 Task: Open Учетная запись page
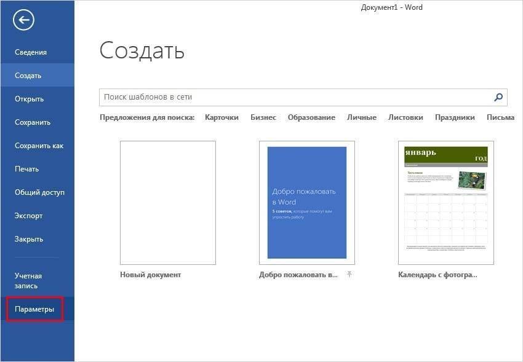(x=28, y=281)
